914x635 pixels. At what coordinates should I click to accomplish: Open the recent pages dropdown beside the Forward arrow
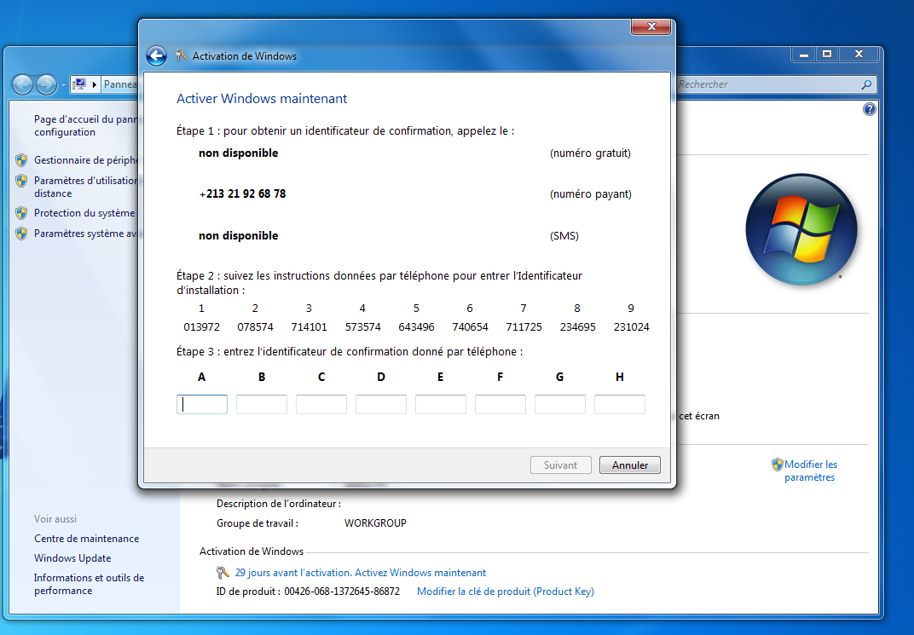point(63,85)
